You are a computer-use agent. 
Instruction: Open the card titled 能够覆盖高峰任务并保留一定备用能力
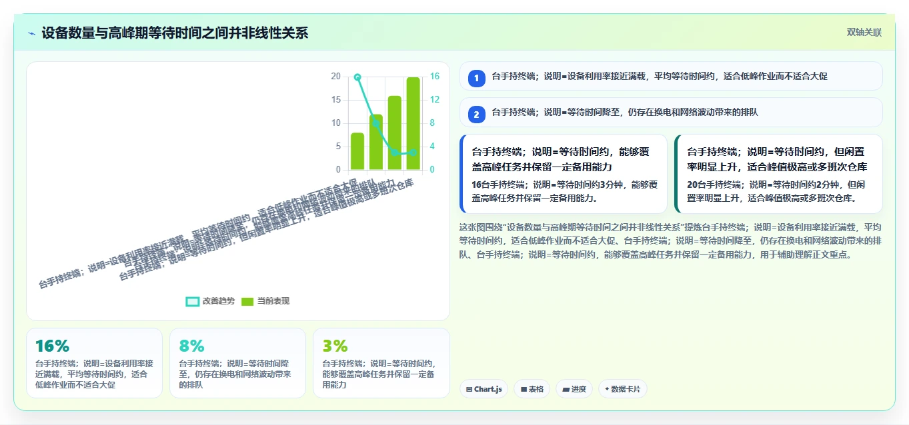(564, 174)
